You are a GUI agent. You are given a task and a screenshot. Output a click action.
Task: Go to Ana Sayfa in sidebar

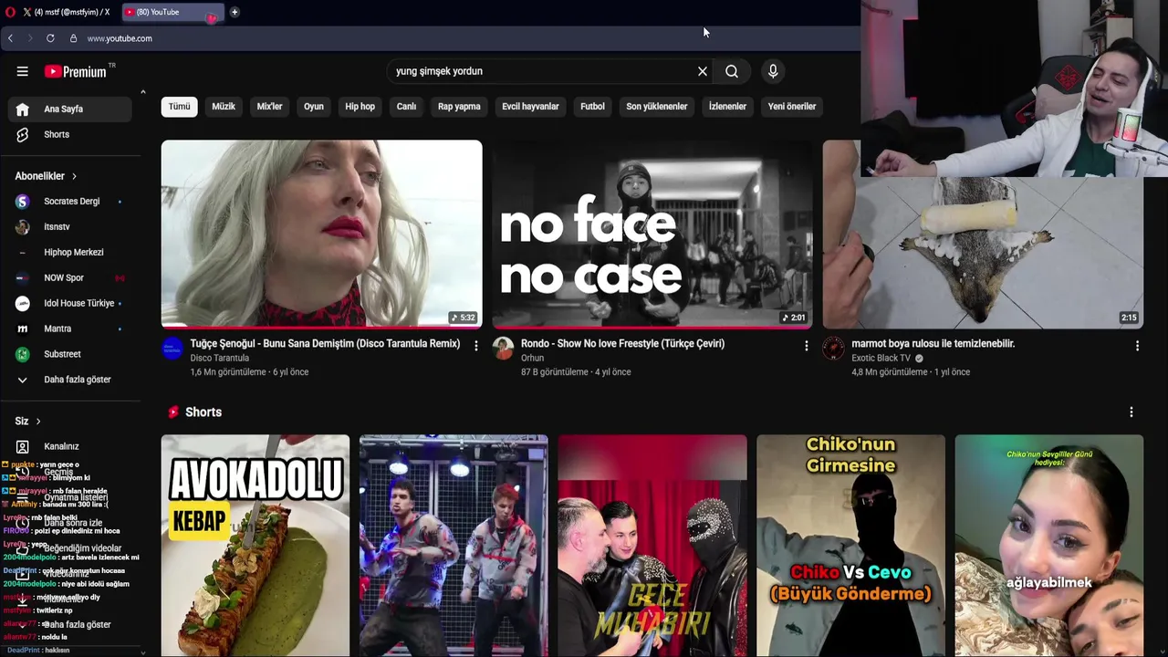click(x=70, y=109)
